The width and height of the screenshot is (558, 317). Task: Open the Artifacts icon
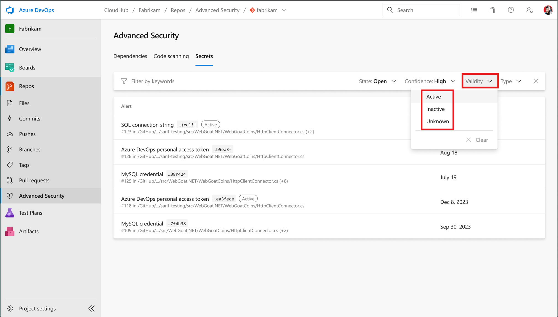10,231
